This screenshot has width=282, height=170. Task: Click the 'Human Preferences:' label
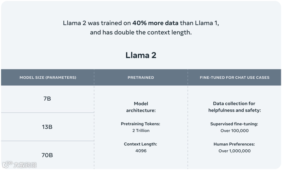(x=234, y=144)
